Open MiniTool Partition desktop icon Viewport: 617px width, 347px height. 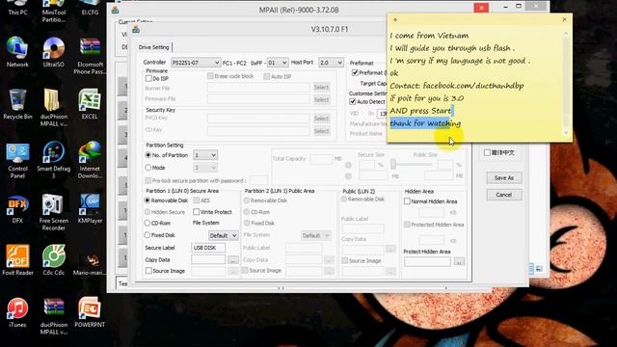pos(54,11)
